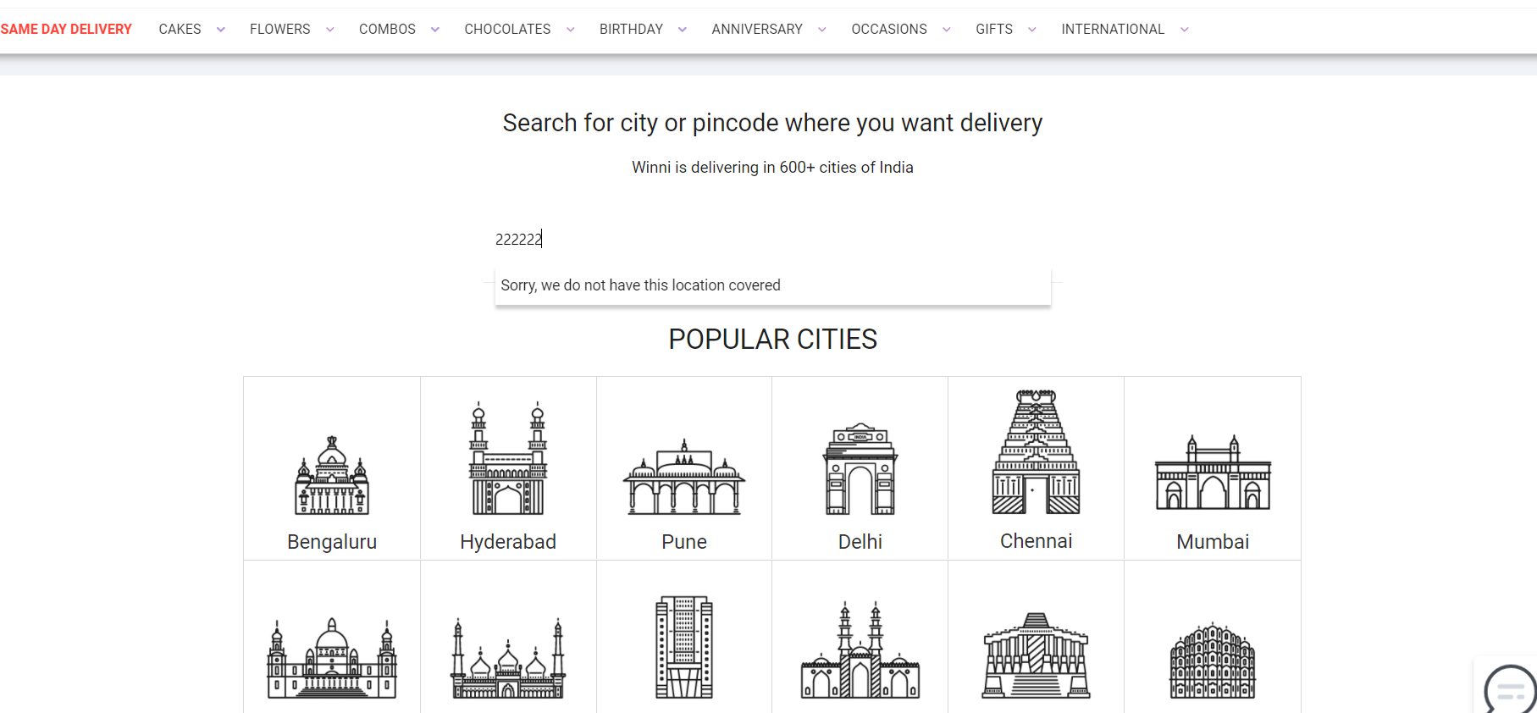Expand the Birthday menu chevron

[683, 30]
